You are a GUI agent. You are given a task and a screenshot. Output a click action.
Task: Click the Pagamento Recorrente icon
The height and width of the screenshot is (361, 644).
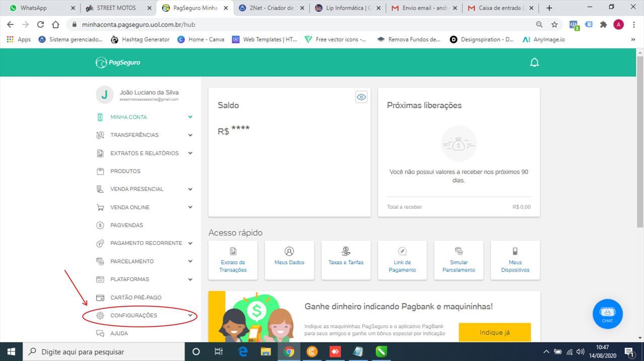[100, 244]
